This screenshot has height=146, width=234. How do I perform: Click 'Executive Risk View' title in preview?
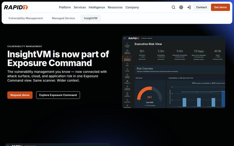click(148, 44)
